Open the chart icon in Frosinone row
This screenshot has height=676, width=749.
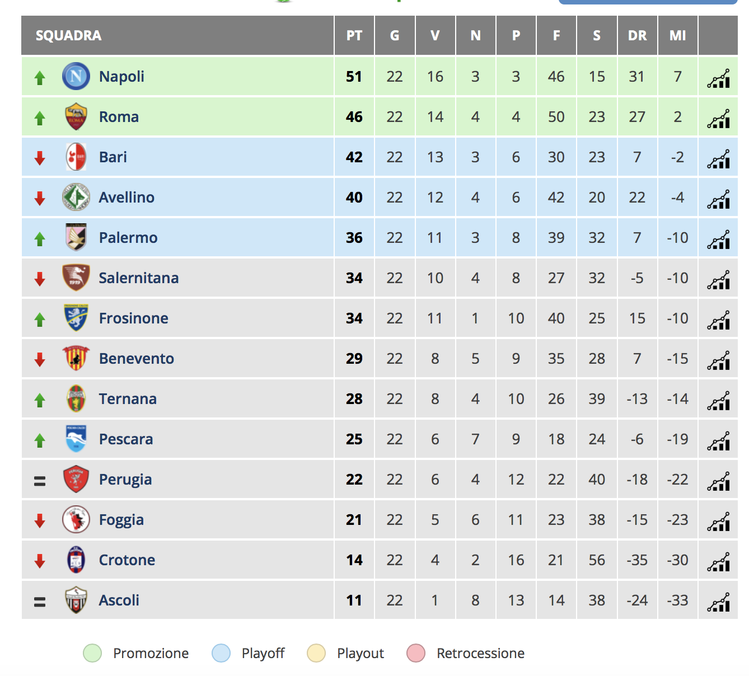(718, 320)
